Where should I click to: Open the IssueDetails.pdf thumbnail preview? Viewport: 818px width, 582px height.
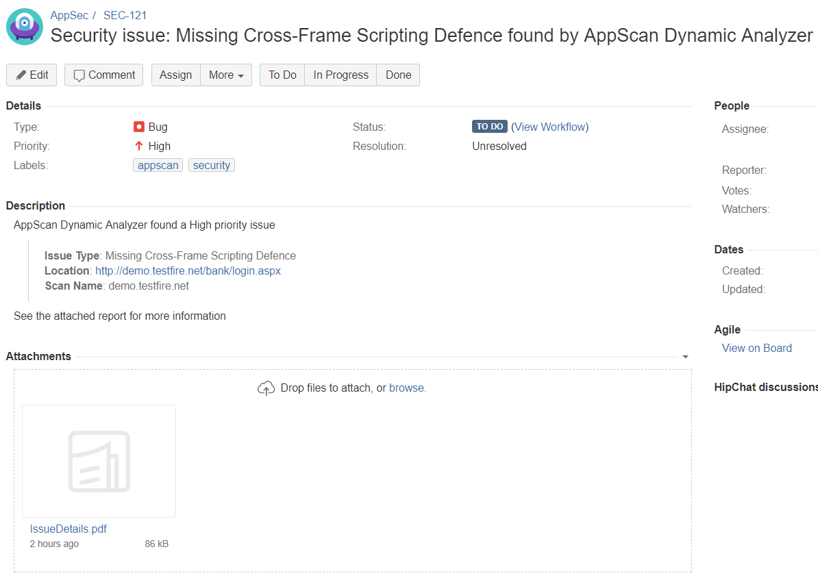tap(99, 461)
